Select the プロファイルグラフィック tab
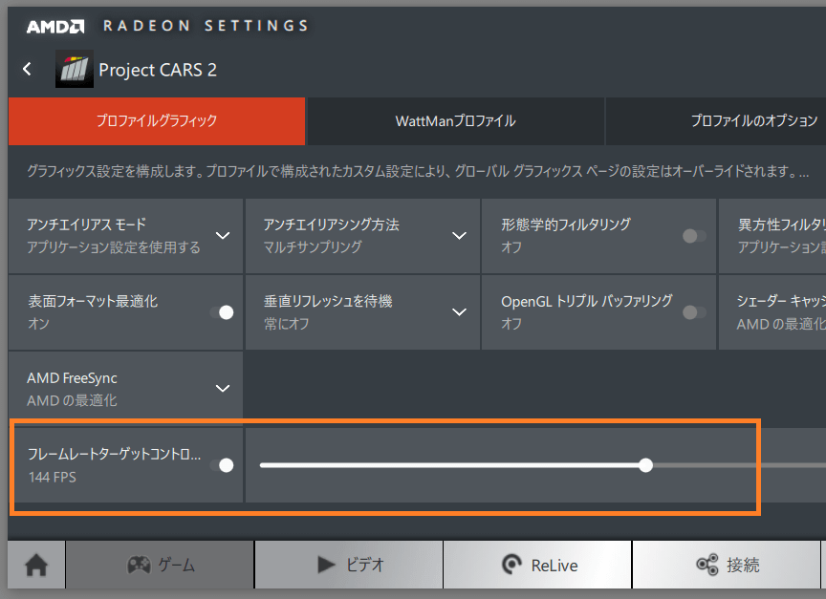The image size is (826, 599). (157, 121)
